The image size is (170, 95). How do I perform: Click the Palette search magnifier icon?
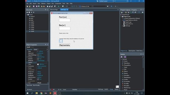click(x=143, y=57)
